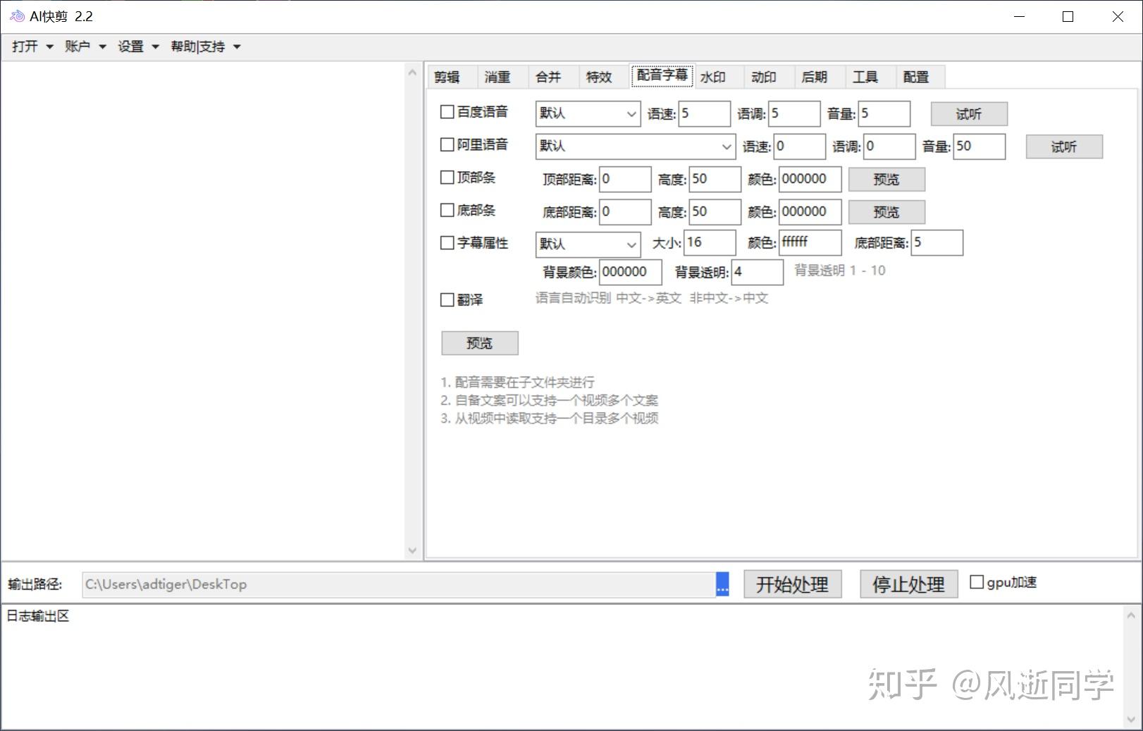Click the AI快剪 app icon in title bar
Screen dimensions: 1143x731
(x=17, y=16)
